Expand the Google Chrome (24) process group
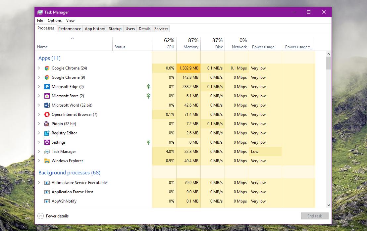 click(x=39, y=68)
